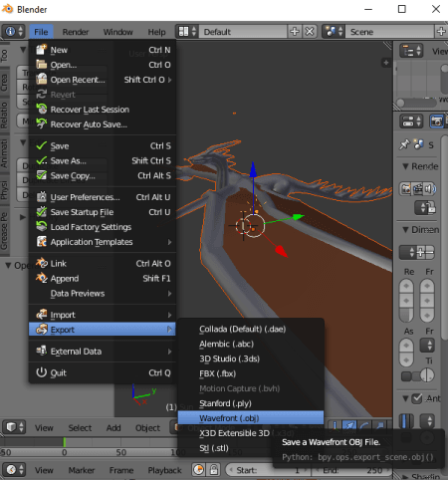Toggle the timeline sync clock button
Viewport: 448px width, 480px height.
pyautogui.click(x=198, y=470)
